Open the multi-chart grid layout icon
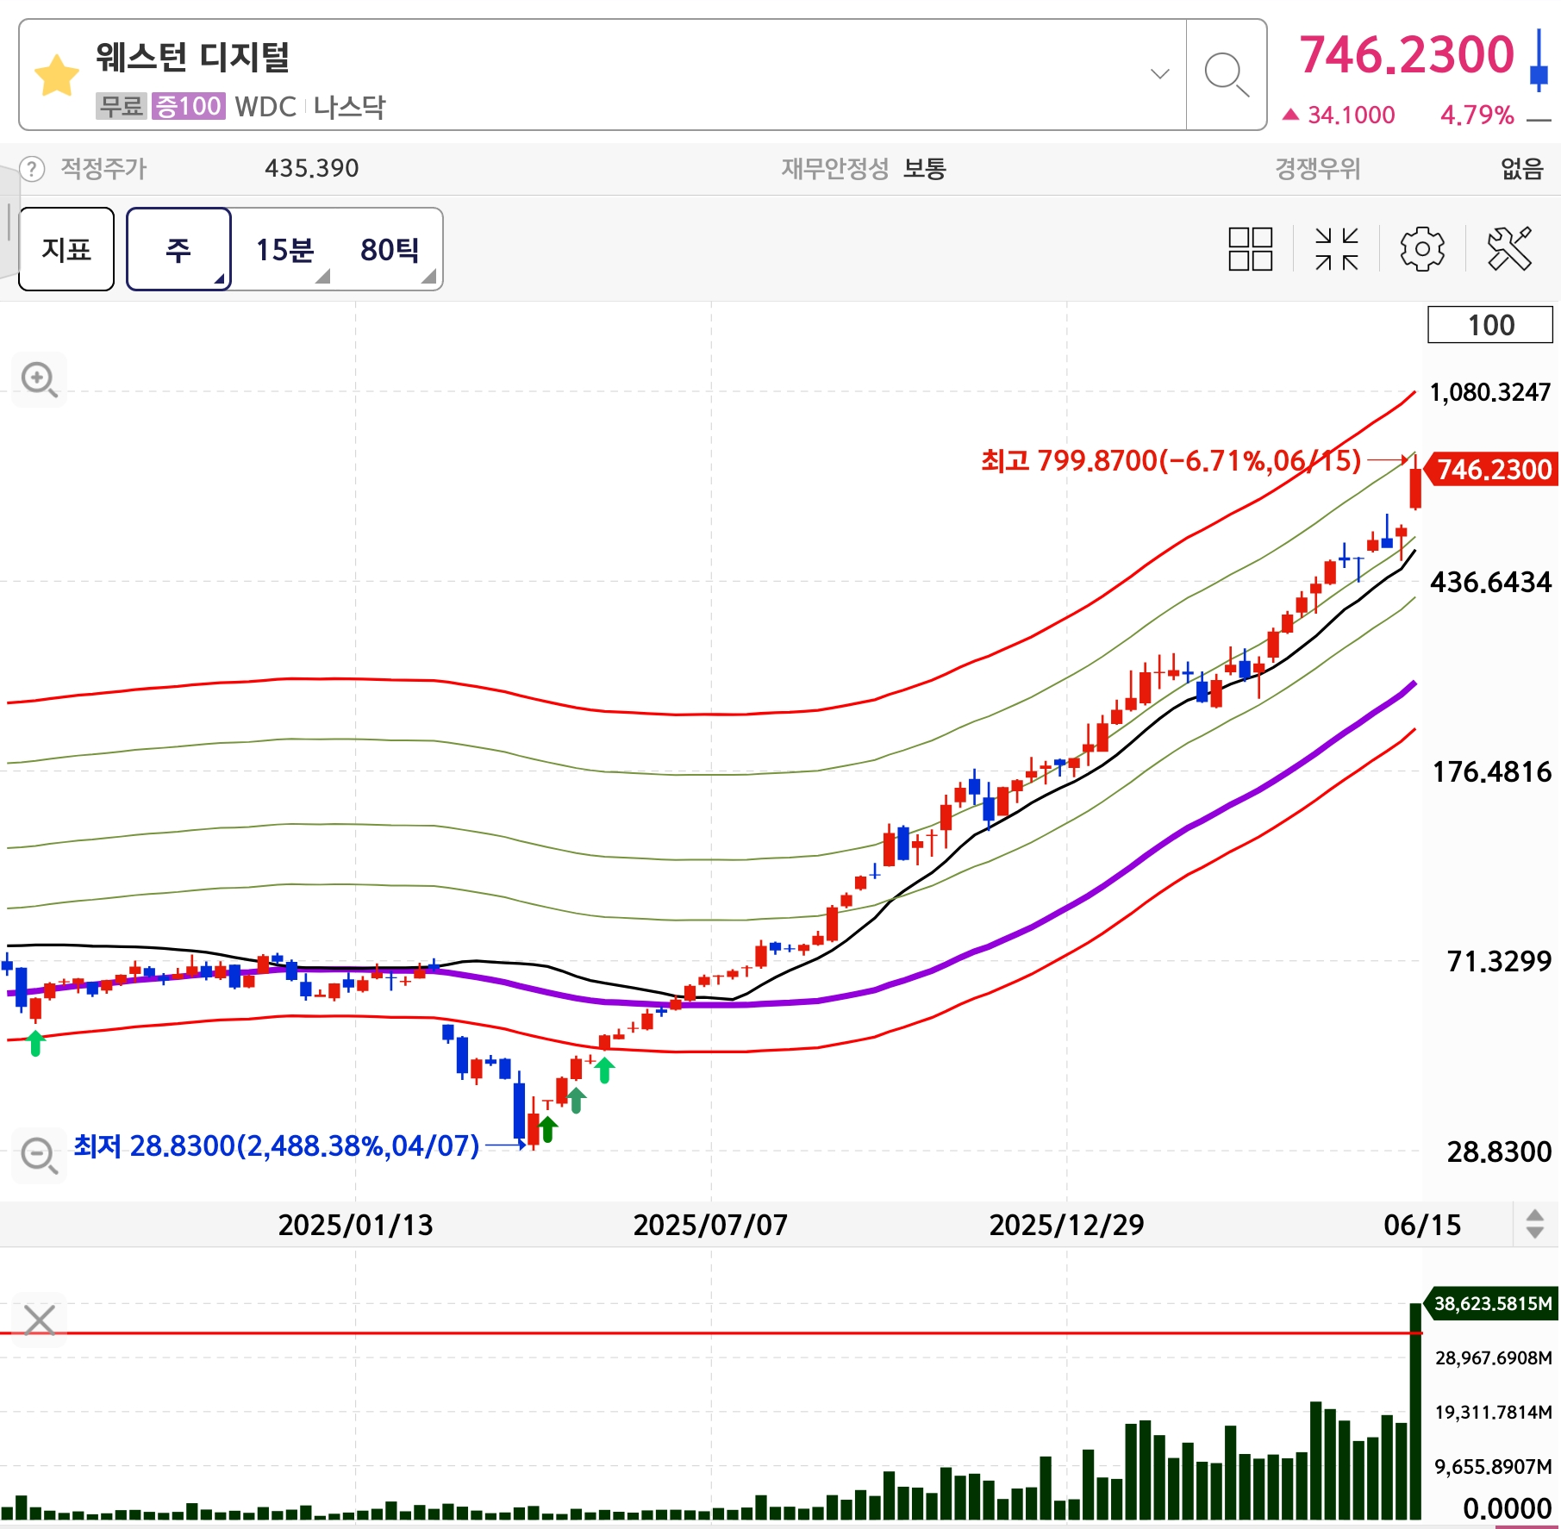Viewport: 1561px width, 1529px height. 1250,249
